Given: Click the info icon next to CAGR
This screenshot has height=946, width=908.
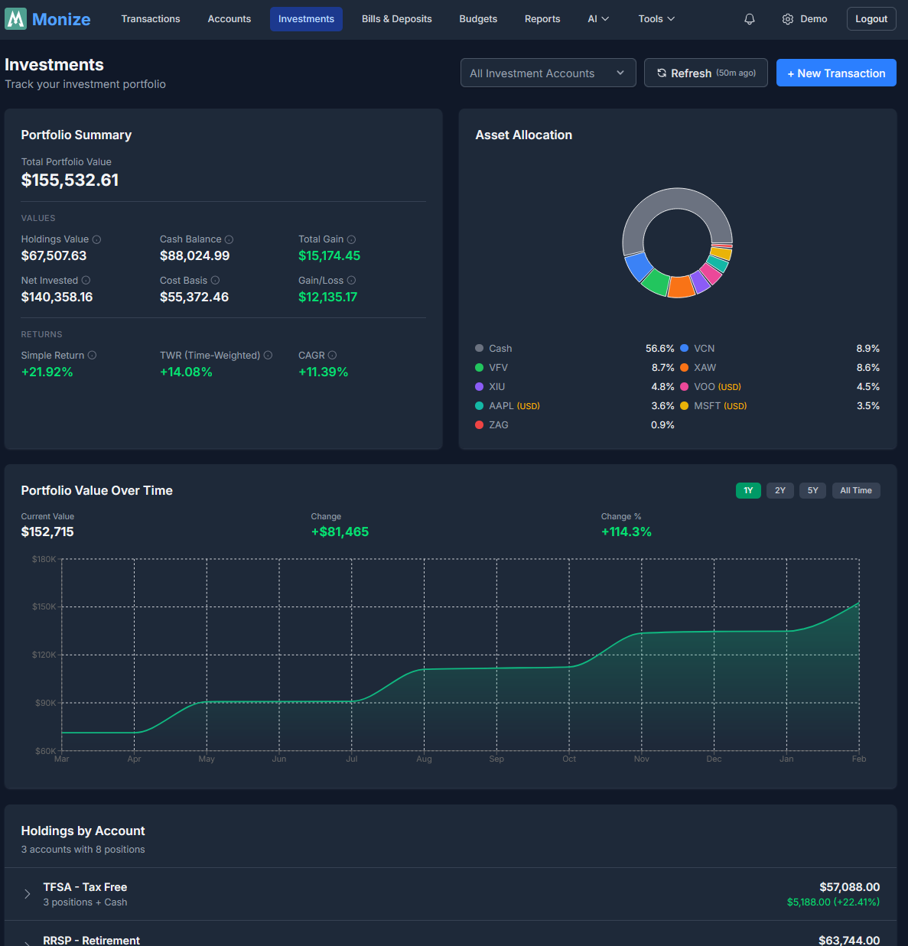Looking at the screenshot, I should (x=332, y=355).
